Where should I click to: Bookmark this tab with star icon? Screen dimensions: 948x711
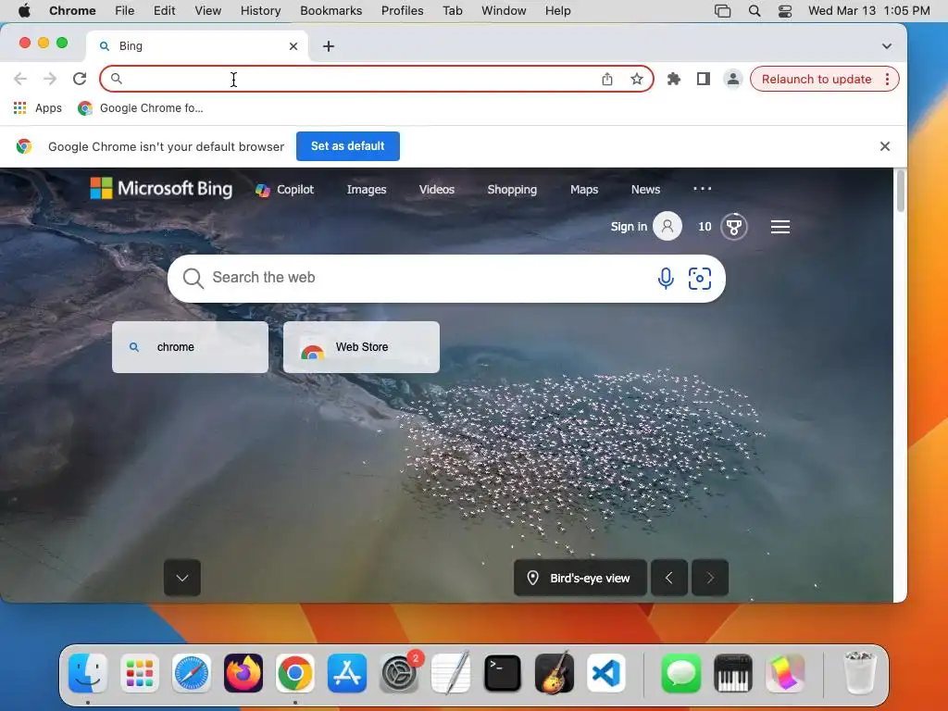click(637, 79)
